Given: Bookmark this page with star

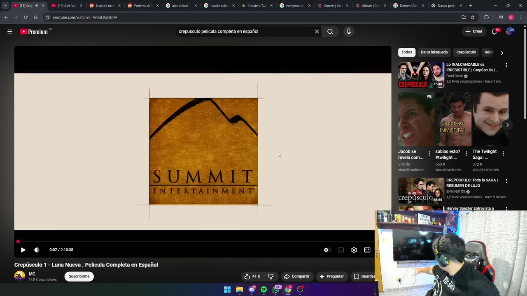Looking at the screenshot, I should [x=473, y=17].
